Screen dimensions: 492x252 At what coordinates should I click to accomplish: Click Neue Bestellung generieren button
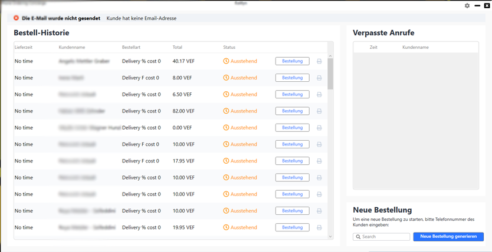[448, 237]
